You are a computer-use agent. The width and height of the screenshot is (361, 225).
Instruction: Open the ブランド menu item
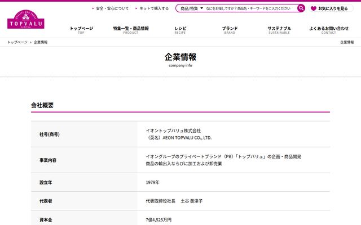[230, 30]
